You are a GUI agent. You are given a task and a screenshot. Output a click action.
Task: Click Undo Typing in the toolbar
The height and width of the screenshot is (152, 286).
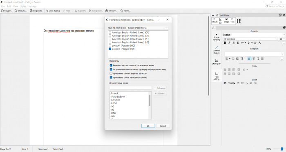point(53,11)
